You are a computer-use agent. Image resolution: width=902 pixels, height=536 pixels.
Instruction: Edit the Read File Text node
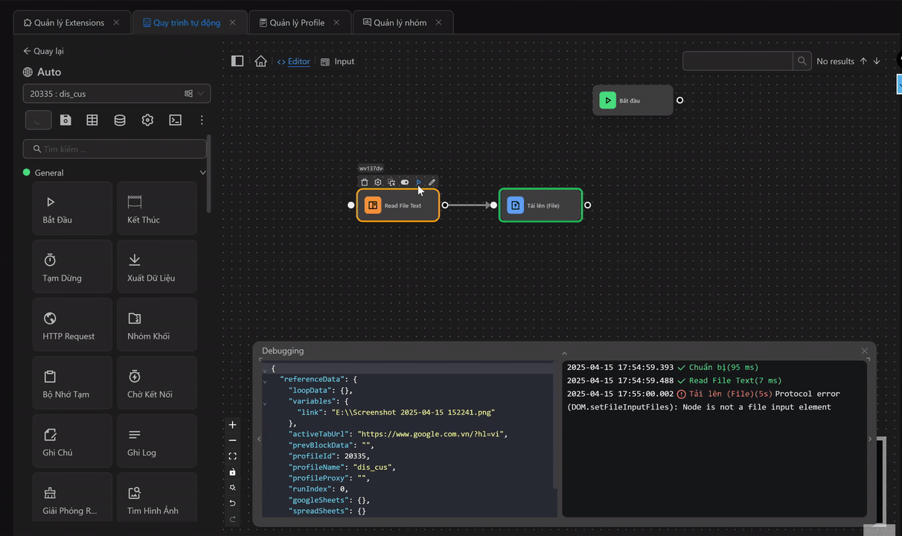432,182
